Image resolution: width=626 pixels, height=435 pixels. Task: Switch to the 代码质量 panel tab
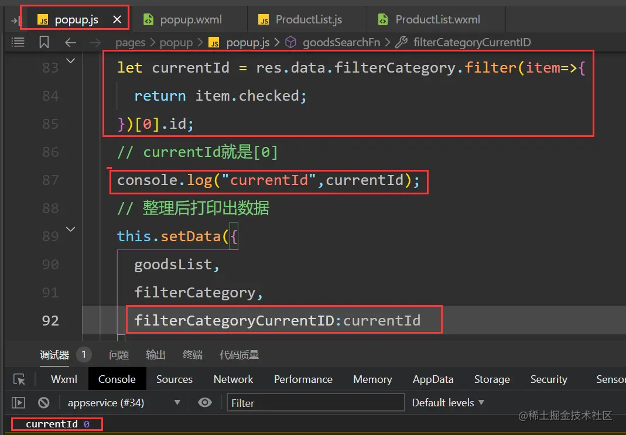(x=239, y=355)
